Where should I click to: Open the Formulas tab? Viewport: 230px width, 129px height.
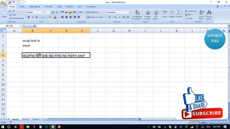point(49,6)
